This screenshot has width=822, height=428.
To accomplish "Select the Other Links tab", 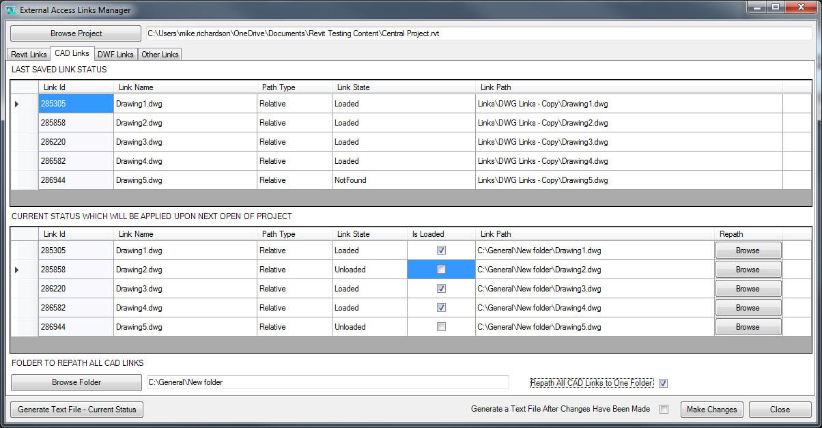I will [159, 54].
